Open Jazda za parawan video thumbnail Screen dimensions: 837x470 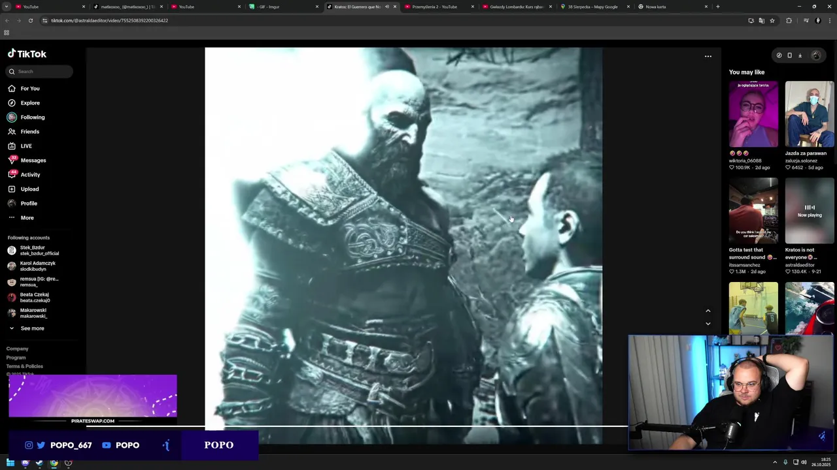point(810,114)
